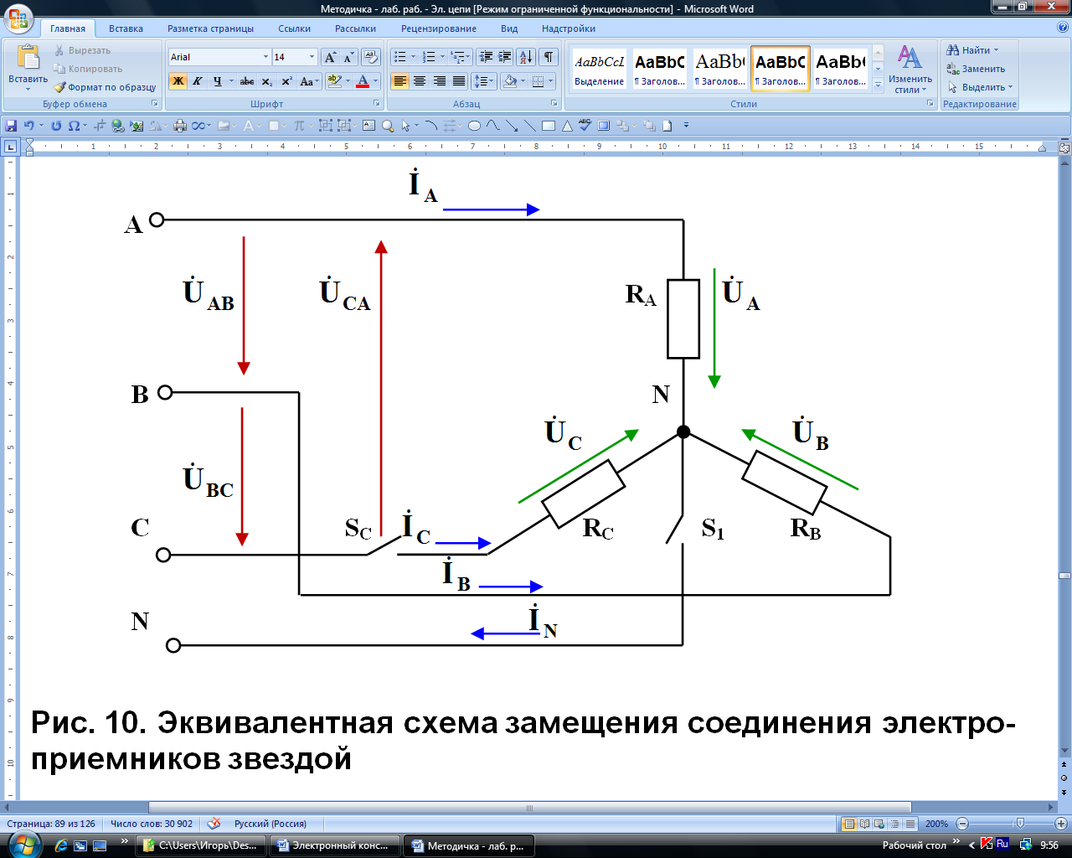This screenshot has width=1072, height=858.
Task: Open highlight color dropdown arrow
Action: pyautogui.click(x=348, y=81)
